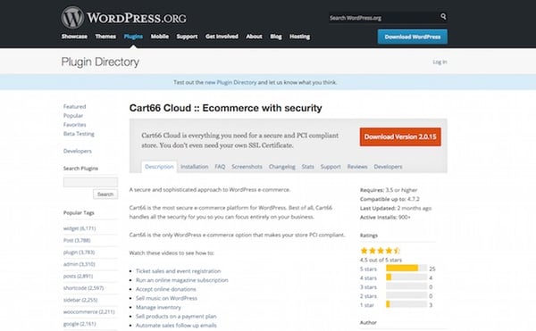Switch to the Screenshots tab
The image size is (536, 331).
coord(247,167)
